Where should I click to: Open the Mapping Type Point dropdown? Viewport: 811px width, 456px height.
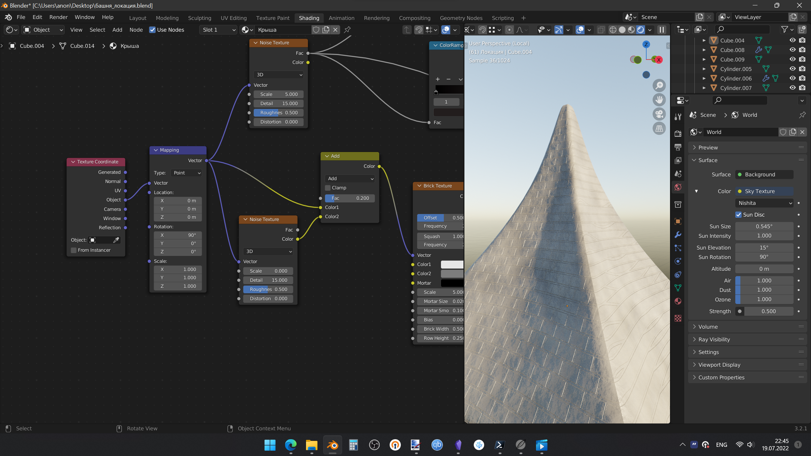click(186, 173)
